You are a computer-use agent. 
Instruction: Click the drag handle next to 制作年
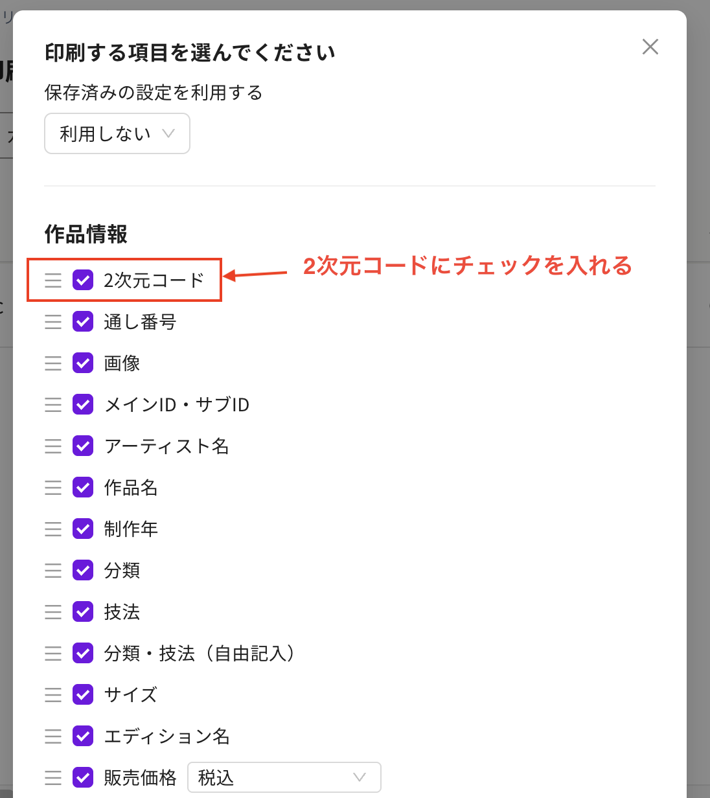(52, 529)
